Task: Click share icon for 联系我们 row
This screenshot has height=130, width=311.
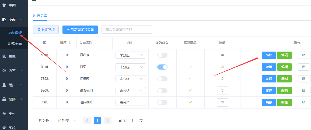Action: pyautogui.click(x=304, y=91)
